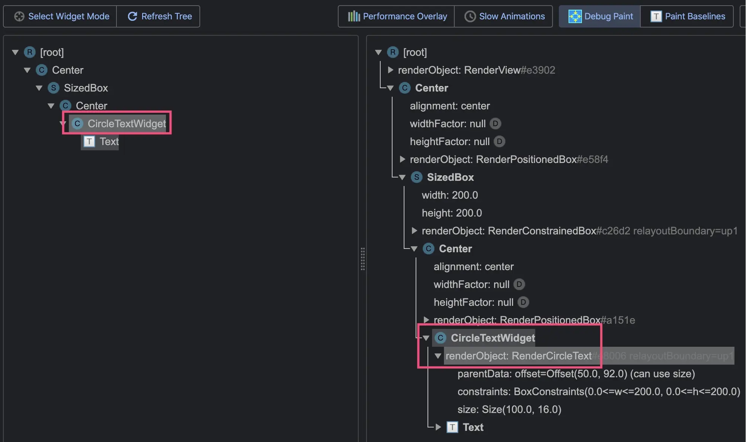Click the Select Widget Mode crosshair icon
The image size is (746, 442).
pos(19,16)
